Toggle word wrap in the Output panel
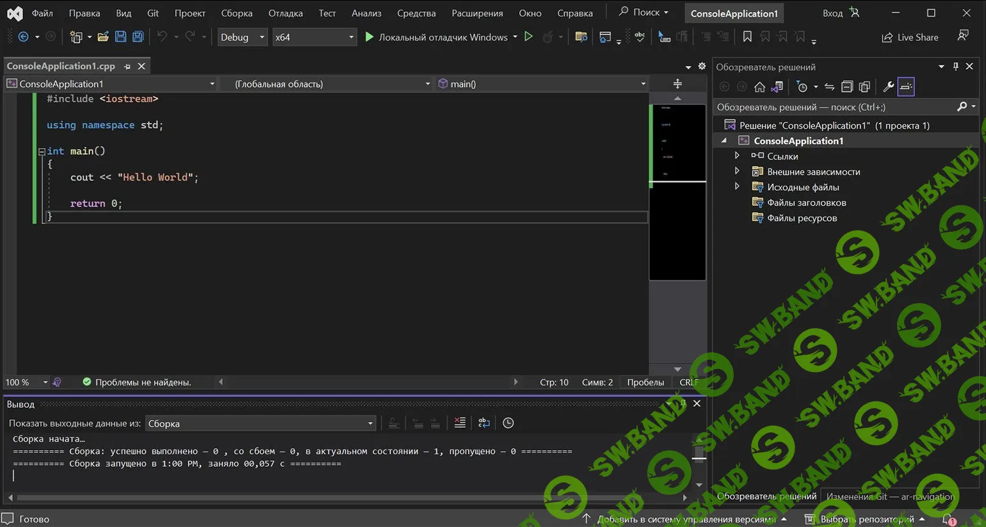This screenshot has height=527, width=986. [x=484, y=423]
